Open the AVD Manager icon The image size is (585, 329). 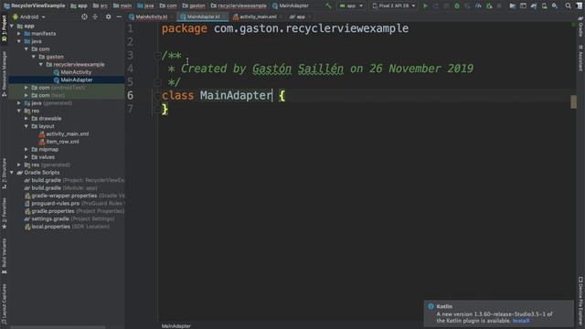[x=545, y=5]
